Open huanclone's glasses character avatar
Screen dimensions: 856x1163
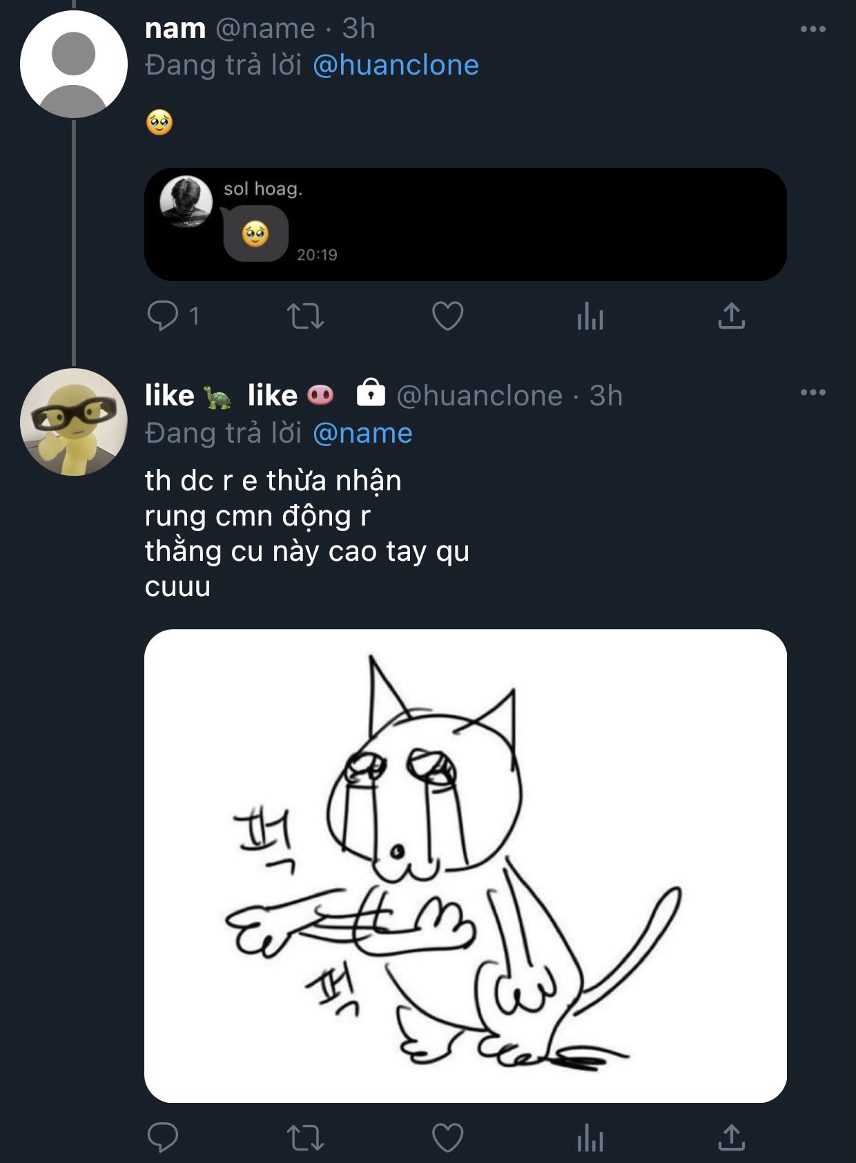(x=74, y=422)
